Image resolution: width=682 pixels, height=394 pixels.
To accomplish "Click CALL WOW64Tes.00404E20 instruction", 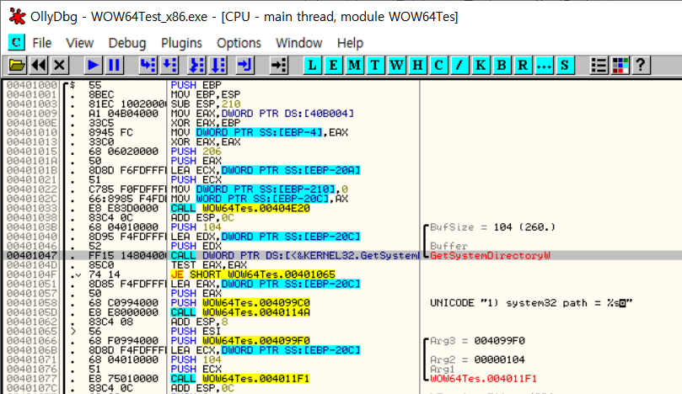I will 240,208.
